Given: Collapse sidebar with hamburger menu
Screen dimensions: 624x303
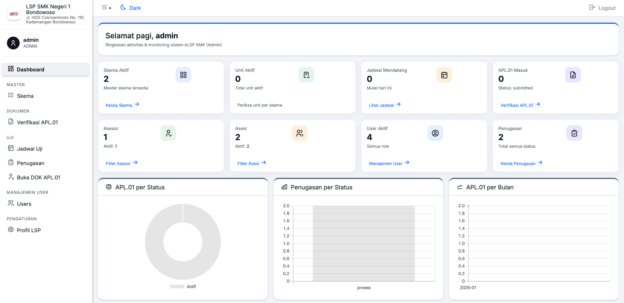Looking at the screenshot, I should (x=105, y=8).
